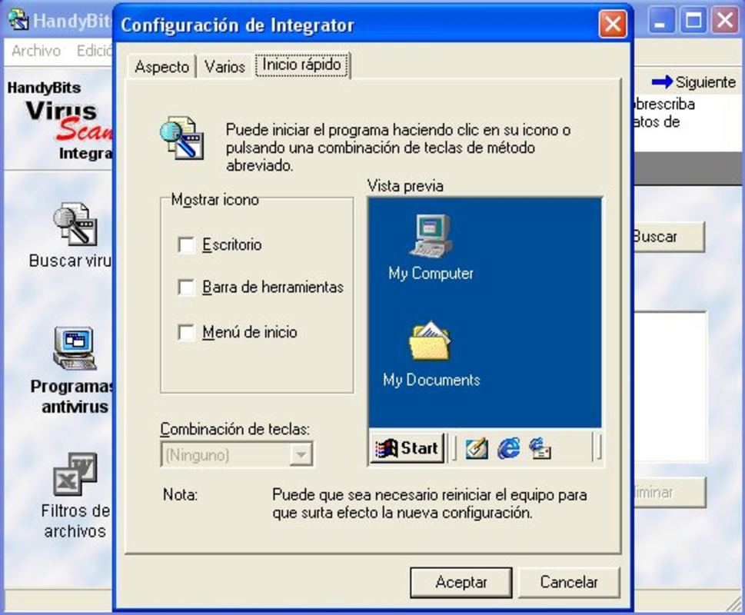Click the Siguiente link in background window
The image size is (745, 615).
(x=705, y=82)
